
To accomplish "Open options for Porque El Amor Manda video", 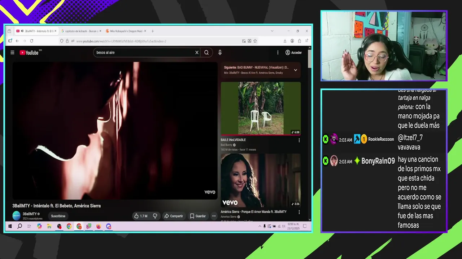I will click(299, 212).
